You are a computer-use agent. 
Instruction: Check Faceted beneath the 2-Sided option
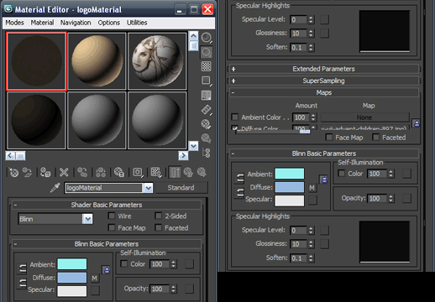(x=159, y=227)
